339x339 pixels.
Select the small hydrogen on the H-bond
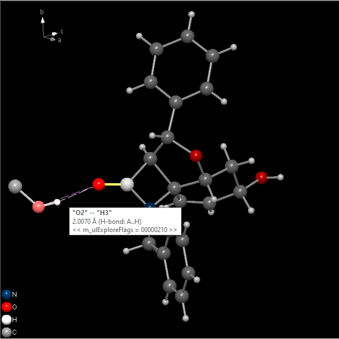click(57, 202)
